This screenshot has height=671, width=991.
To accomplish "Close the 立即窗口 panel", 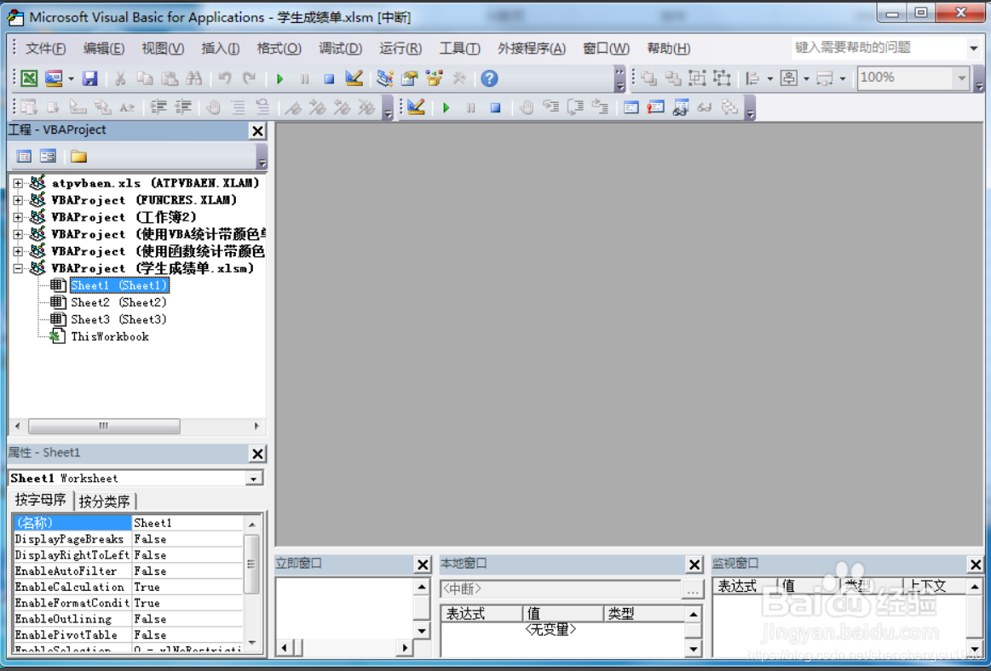I will (x=423, y=565).
